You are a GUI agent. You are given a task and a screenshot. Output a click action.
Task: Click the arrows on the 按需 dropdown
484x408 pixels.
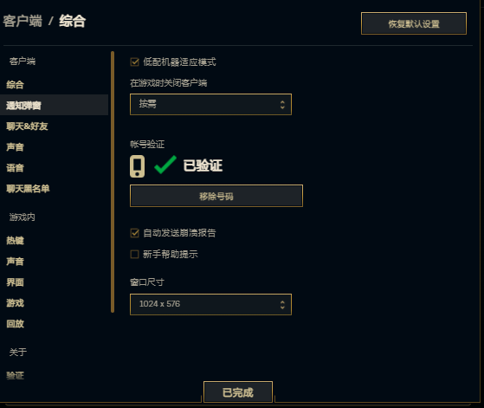(282, 105)
